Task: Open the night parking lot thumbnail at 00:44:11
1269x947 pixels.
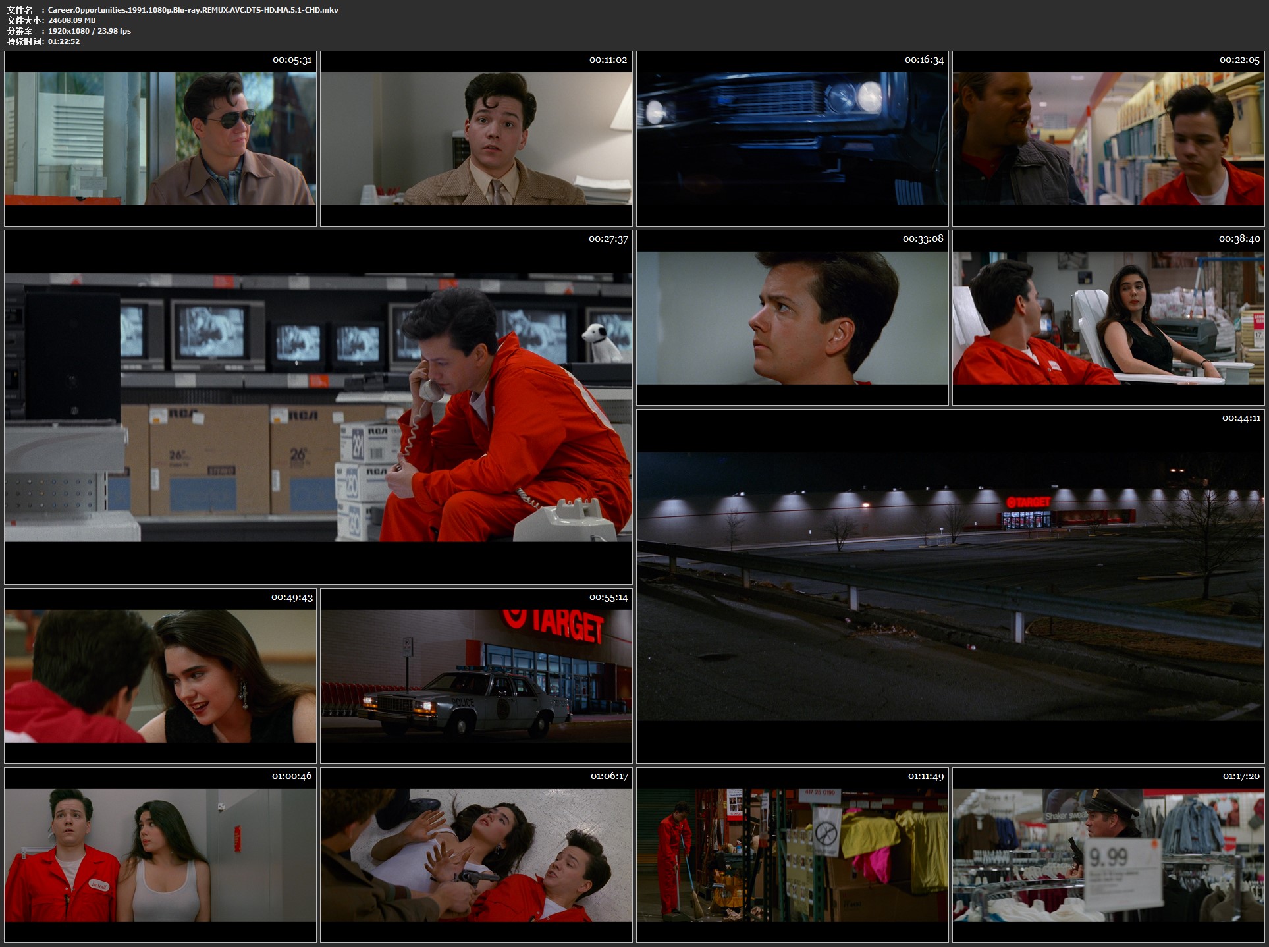Action: point(950,587)
